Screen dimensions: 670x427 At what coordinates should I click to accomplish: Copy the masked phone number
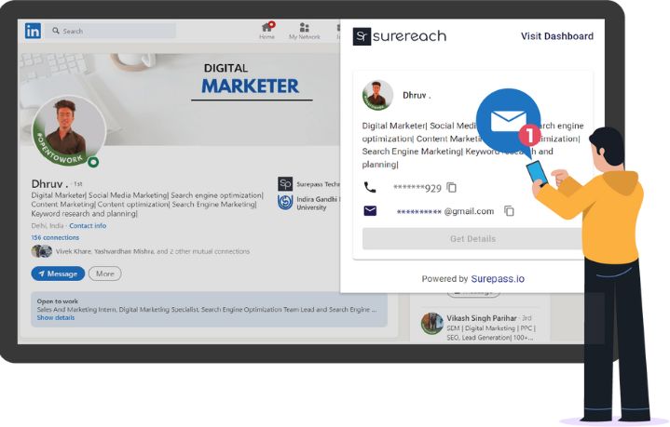coord(452,187)
